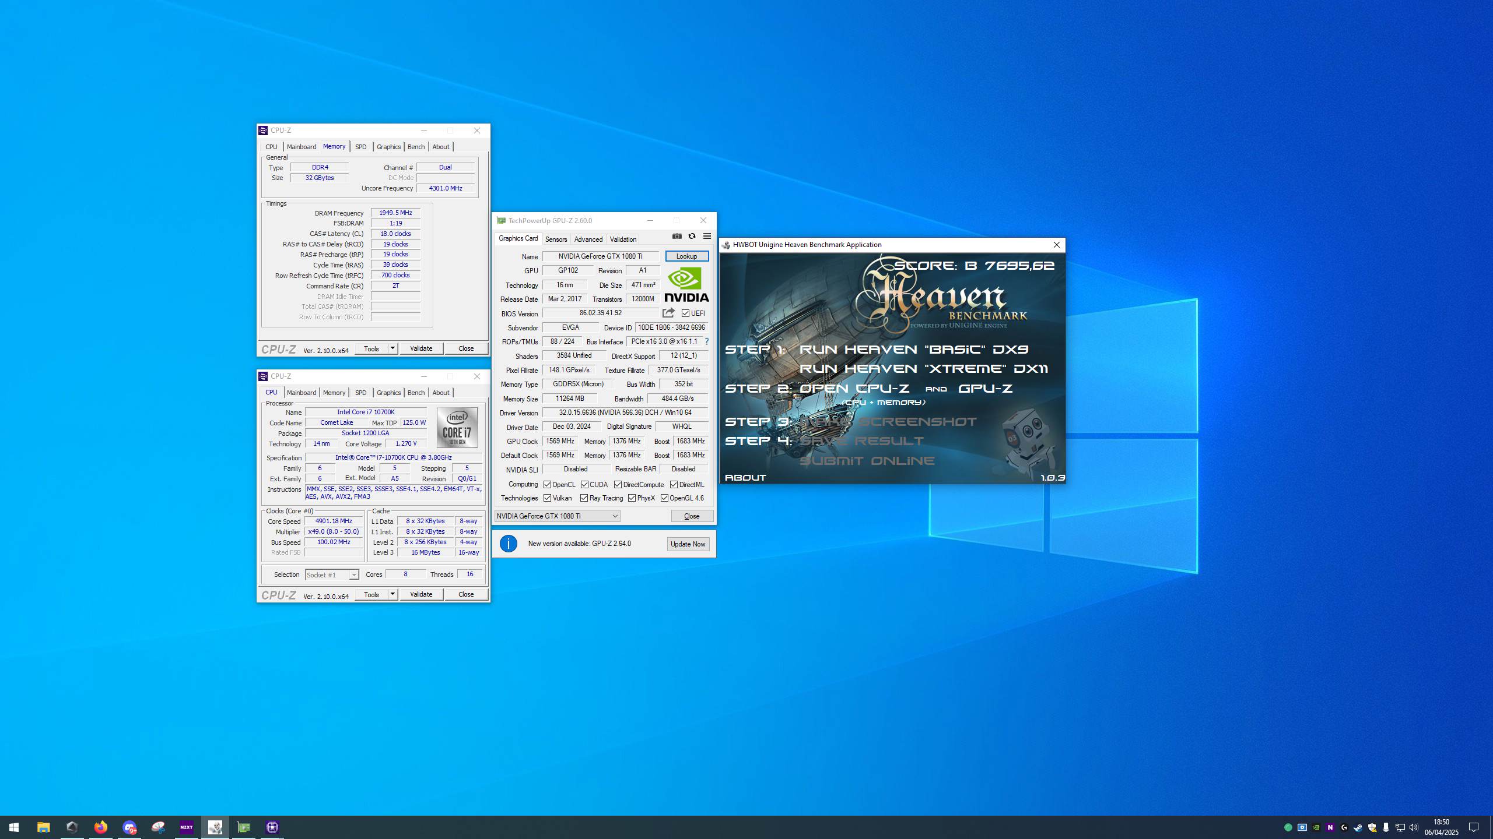The image size is (1493, 839).
Task: Toggle the PhysX checkbox
Action: coord(632,498)
